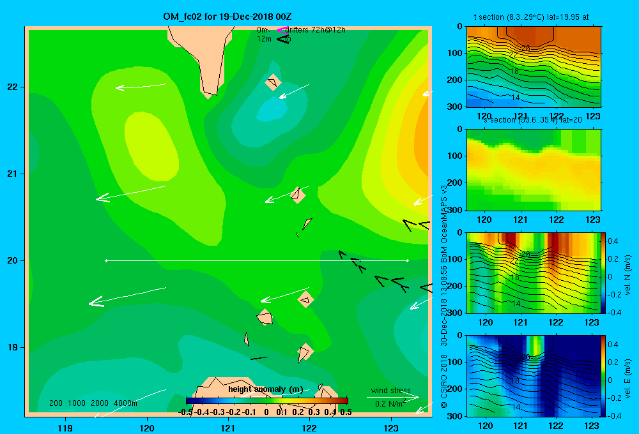Select the vel. N color scale bar
The height and width of the screenshot is (434, 639).
tap(603, 273)
